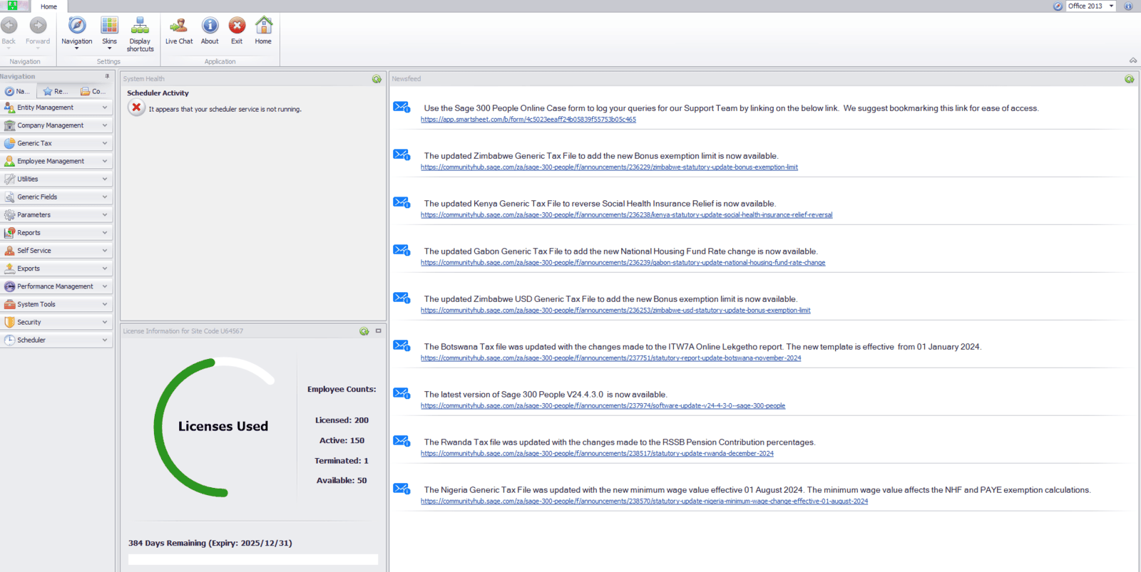This screenshot has width=1141, height=572.
Task: Open Nigeria minimum wage change link
Action: 644,501
